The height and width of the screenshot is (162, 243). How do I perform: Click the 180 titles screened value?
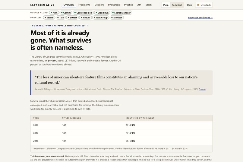(64, 133)
